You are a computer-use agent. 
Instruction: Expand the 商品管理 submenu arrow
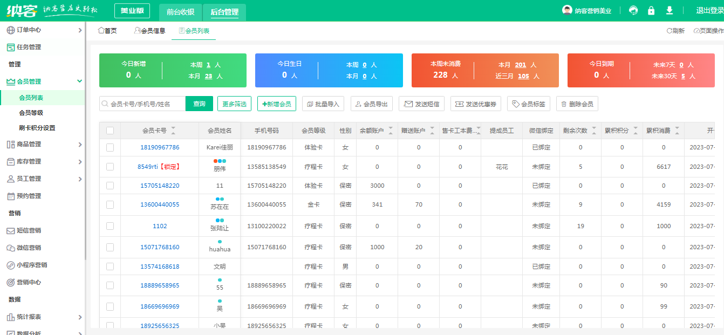tap(80, 144)
